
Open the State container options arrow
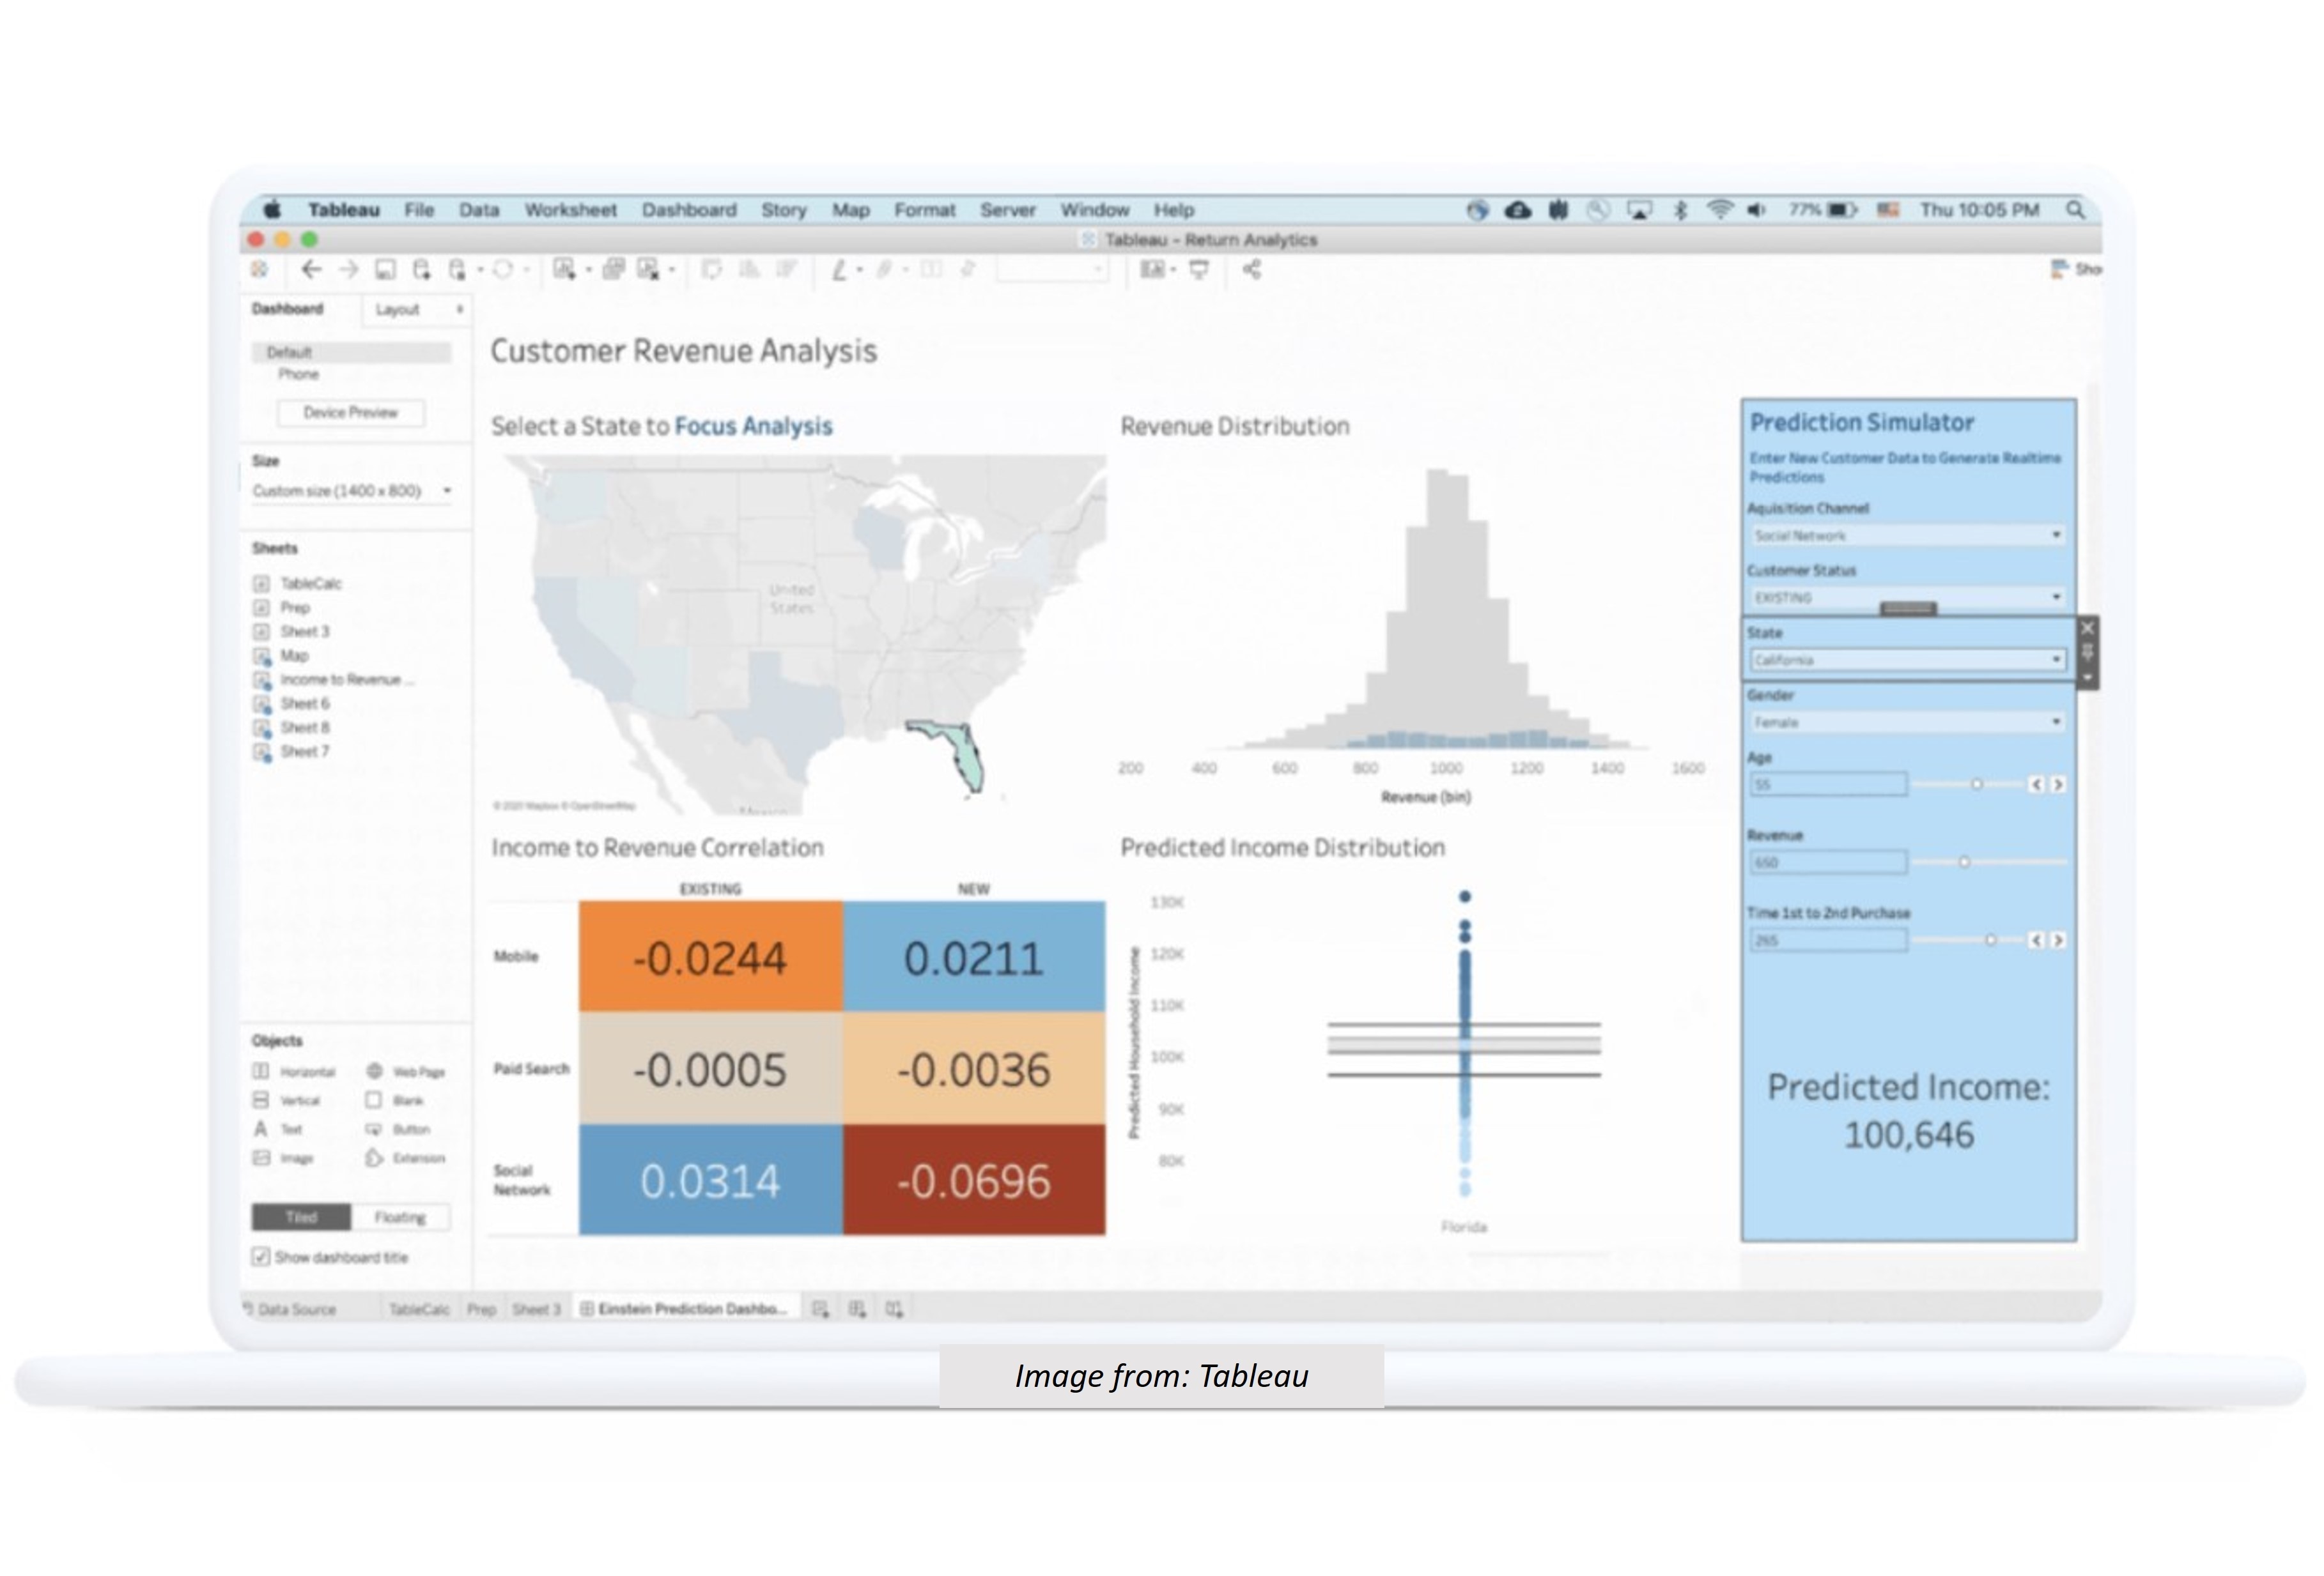click(2087, 678)
